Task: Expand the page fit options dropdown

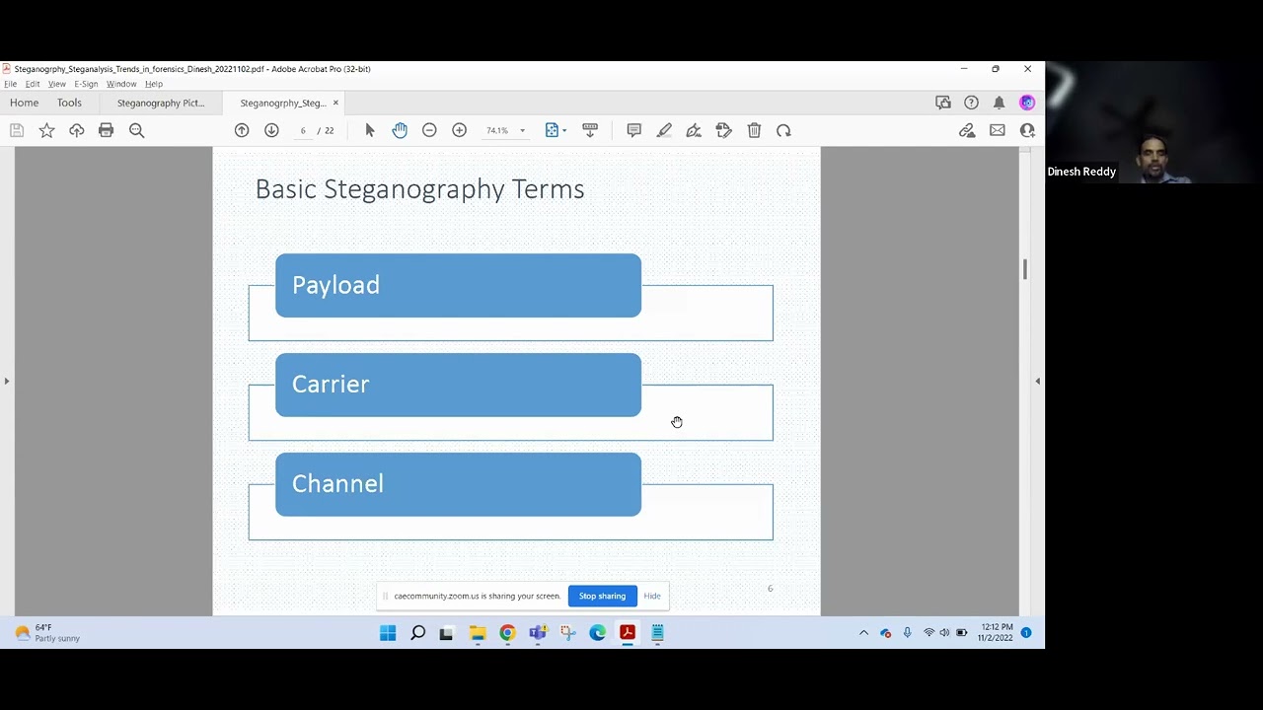Action: [564, 130]
